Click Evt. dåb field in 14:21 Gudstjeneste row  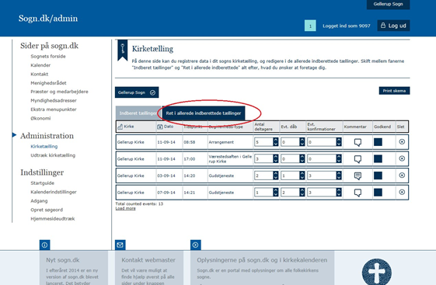(x=290, y=193)
